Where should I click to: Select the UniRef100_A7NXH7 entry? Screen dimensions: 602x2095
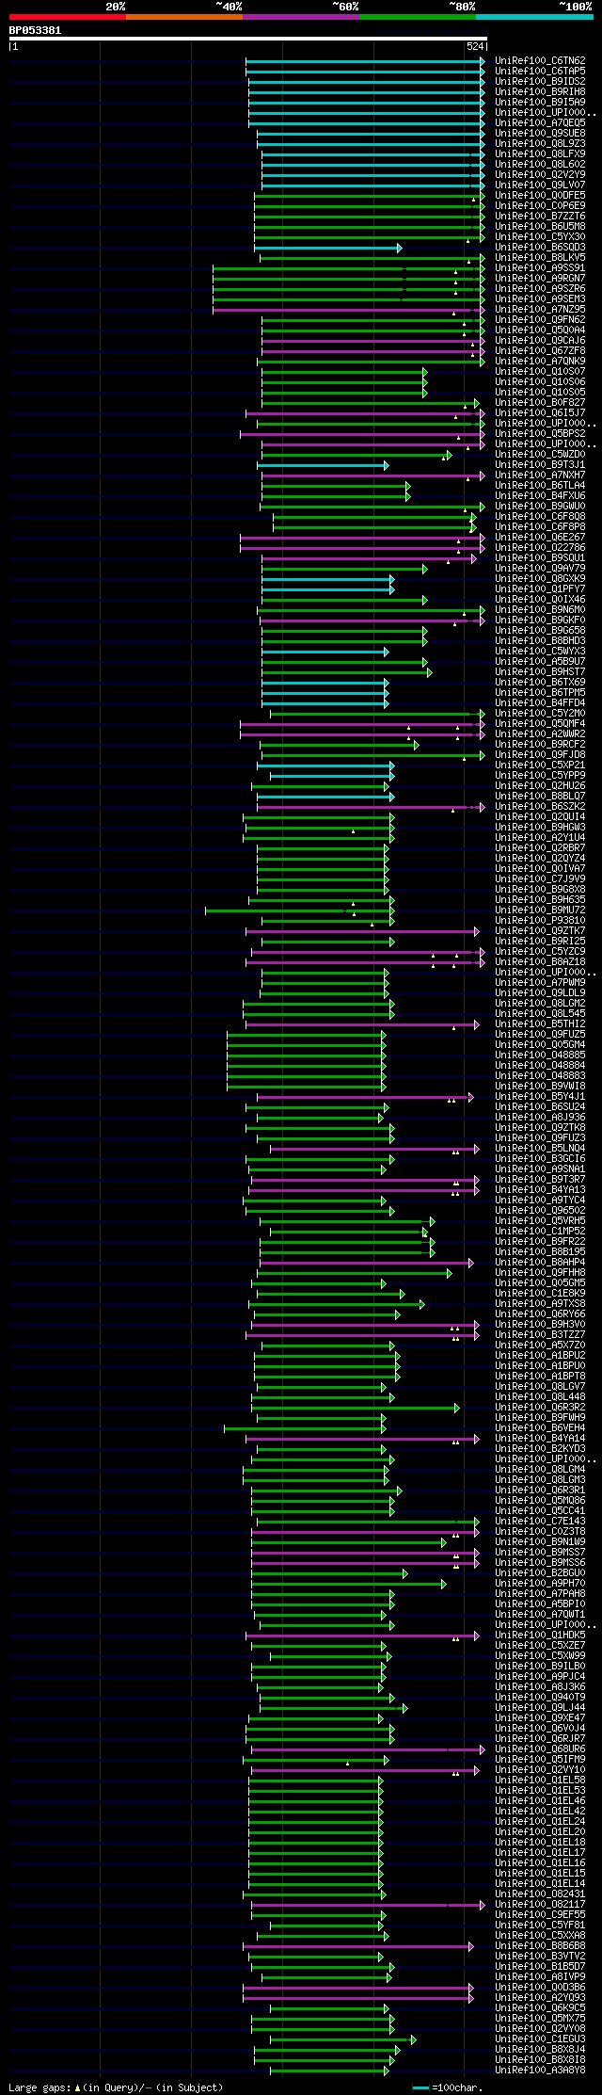(540, 475)
